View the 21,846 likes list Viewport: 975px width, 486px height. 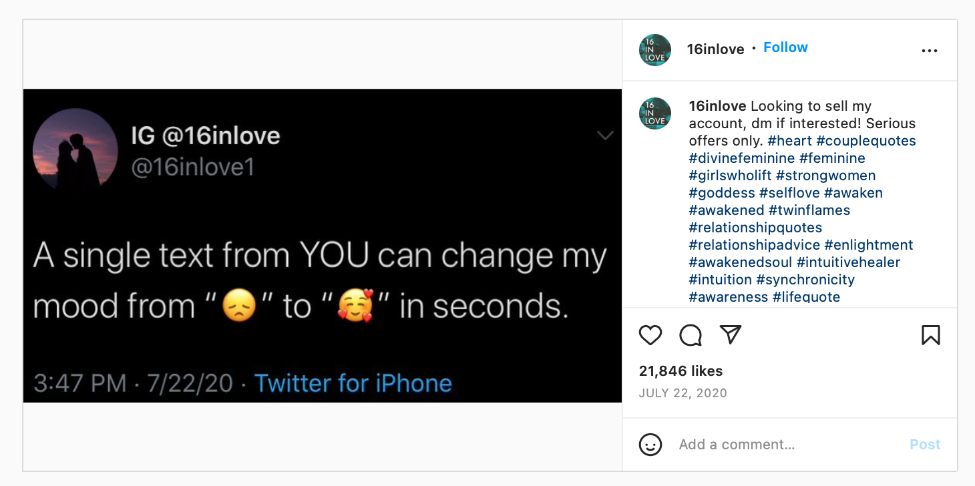(x=680, y=371)
